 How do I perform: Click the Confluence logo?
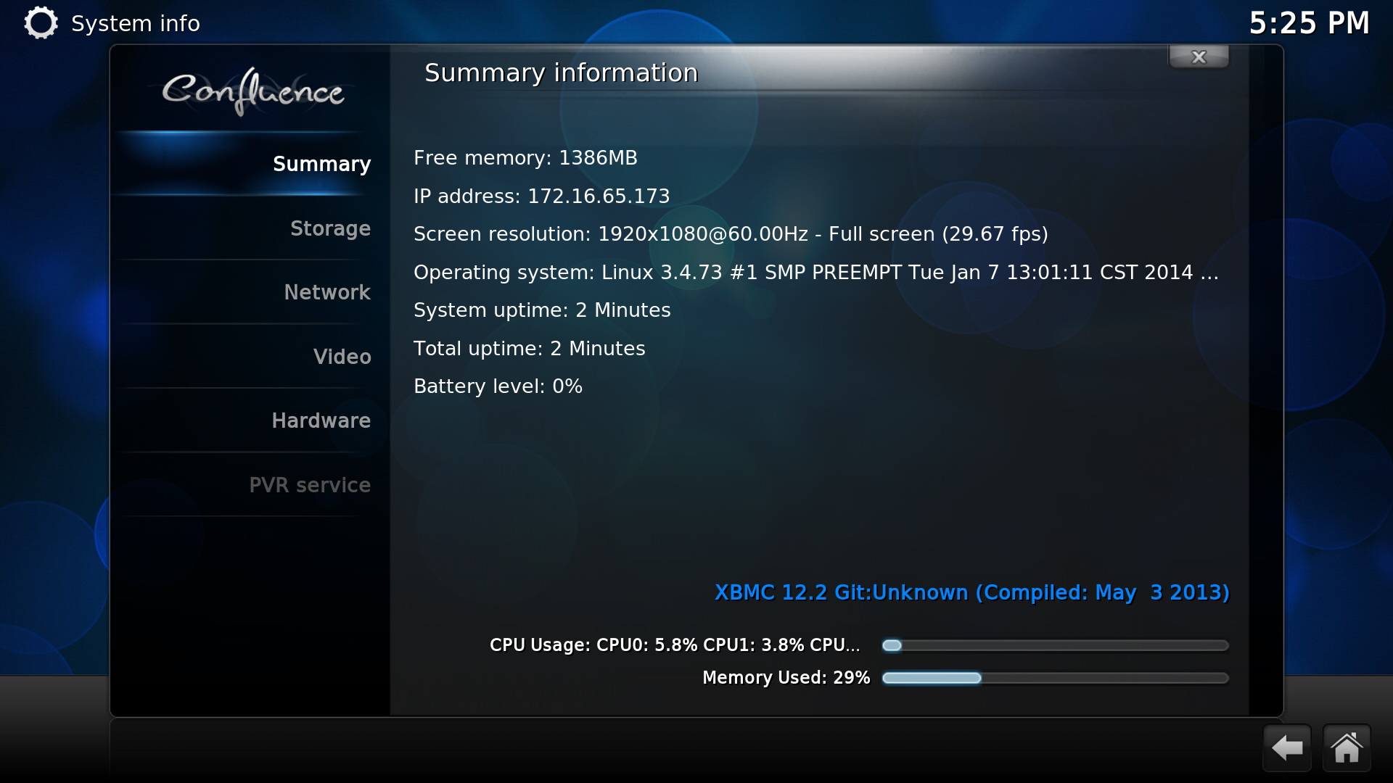point(252,91)
